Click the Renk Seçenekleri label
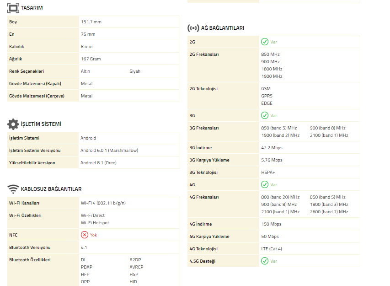390x286 pixels. (x=27, y=71)
